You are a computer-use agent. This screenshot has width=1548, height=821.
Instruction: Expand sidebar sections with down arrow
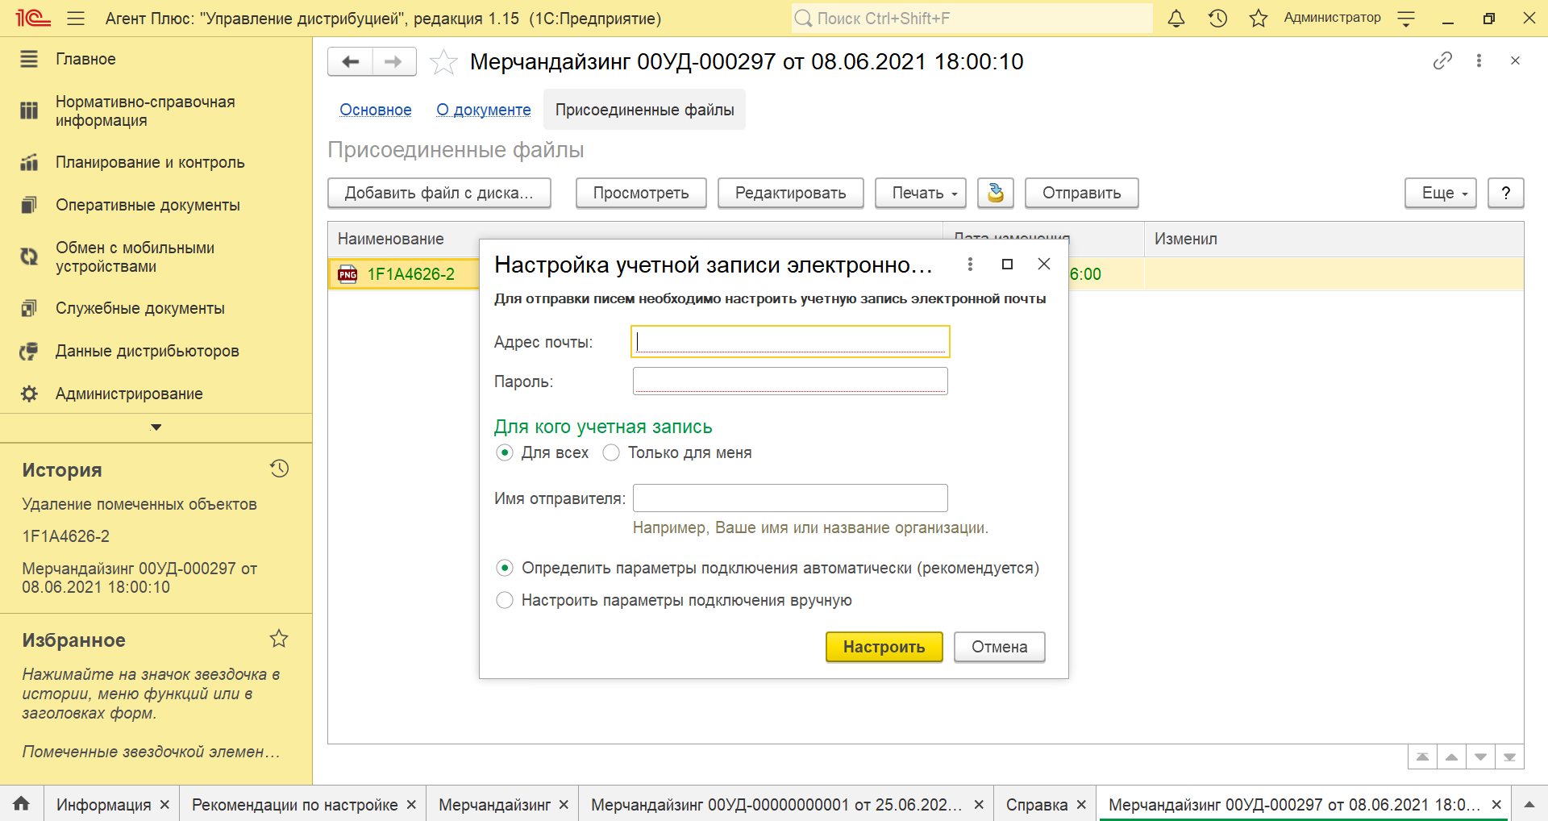tap(156, 427)
